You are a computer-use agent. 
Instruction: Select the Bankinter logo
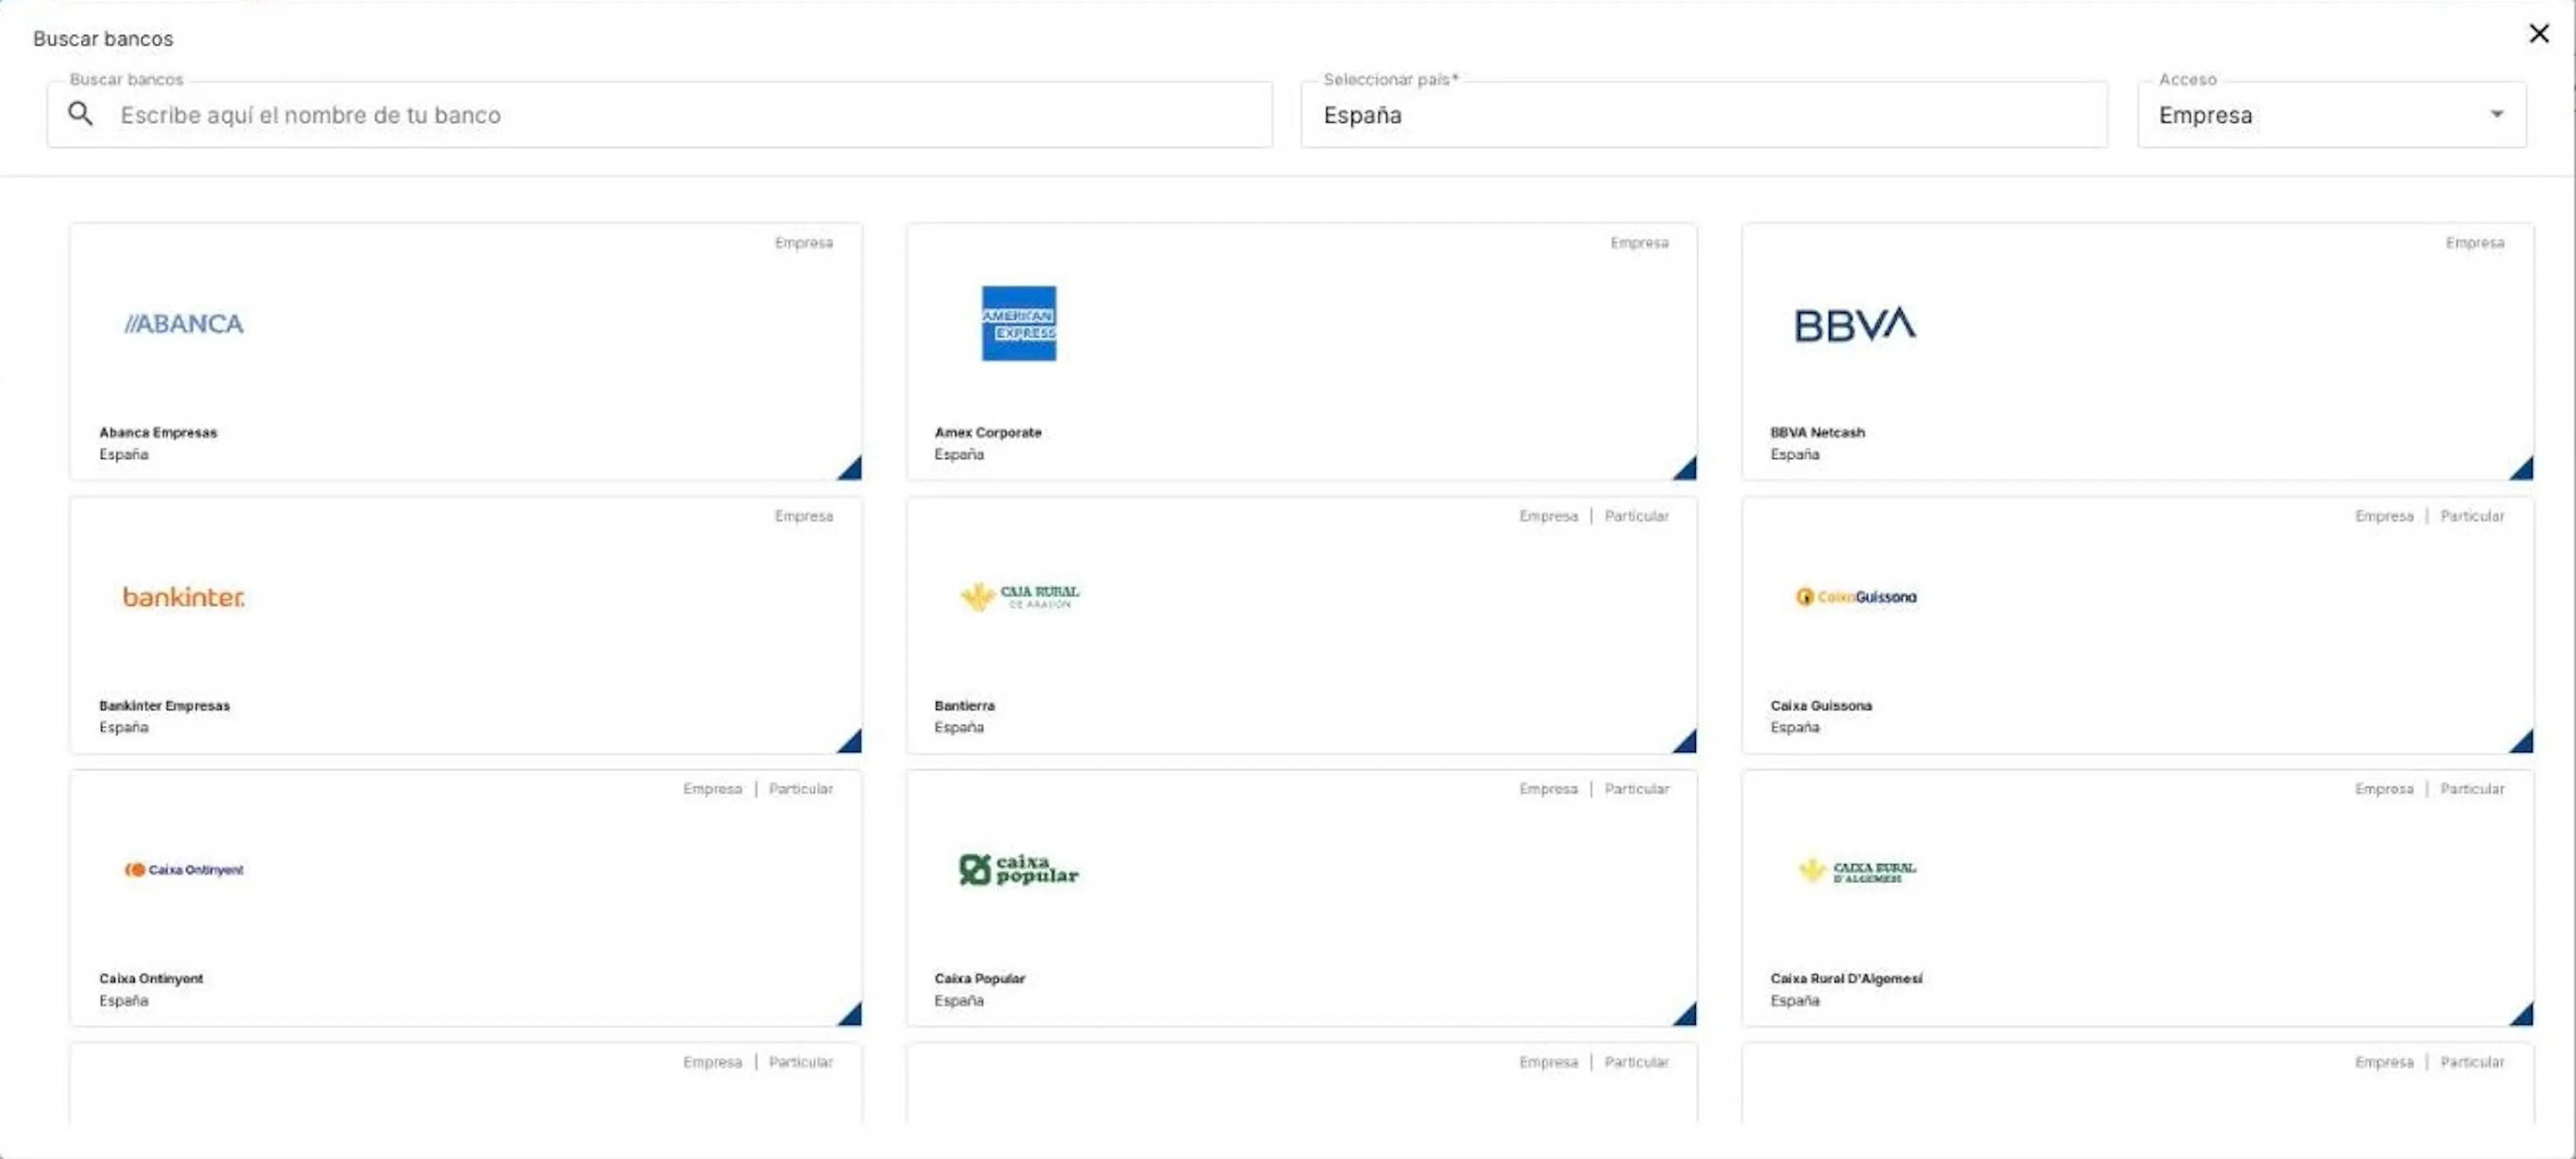[184, 597]
